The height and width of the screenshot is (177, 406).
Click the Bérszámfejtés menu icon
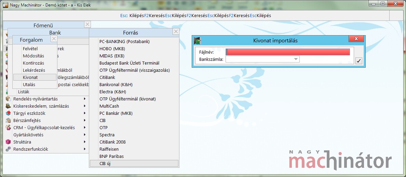click(x=8, y=120)
